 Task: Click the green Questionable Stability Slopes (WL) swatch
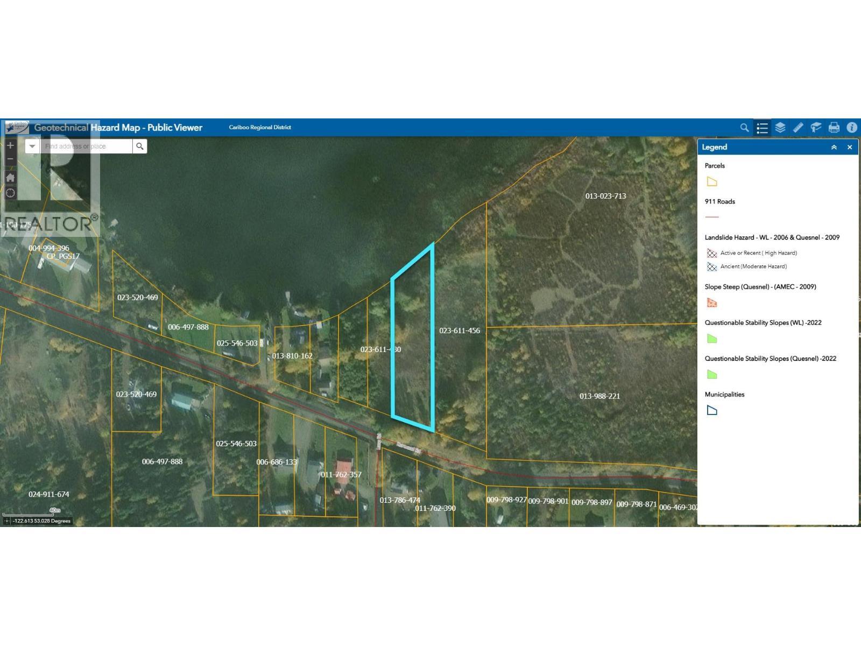(x=712, y=339)
